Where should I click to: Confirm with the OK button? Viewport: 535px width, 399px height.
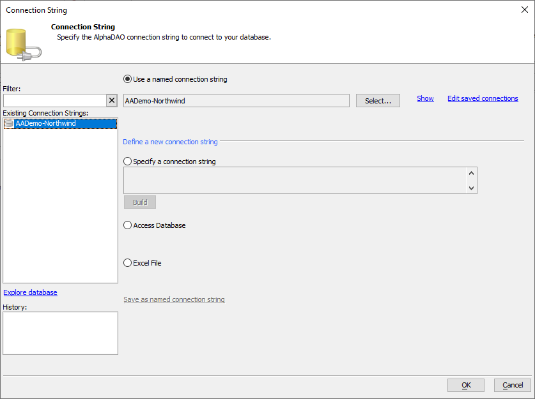466,385
